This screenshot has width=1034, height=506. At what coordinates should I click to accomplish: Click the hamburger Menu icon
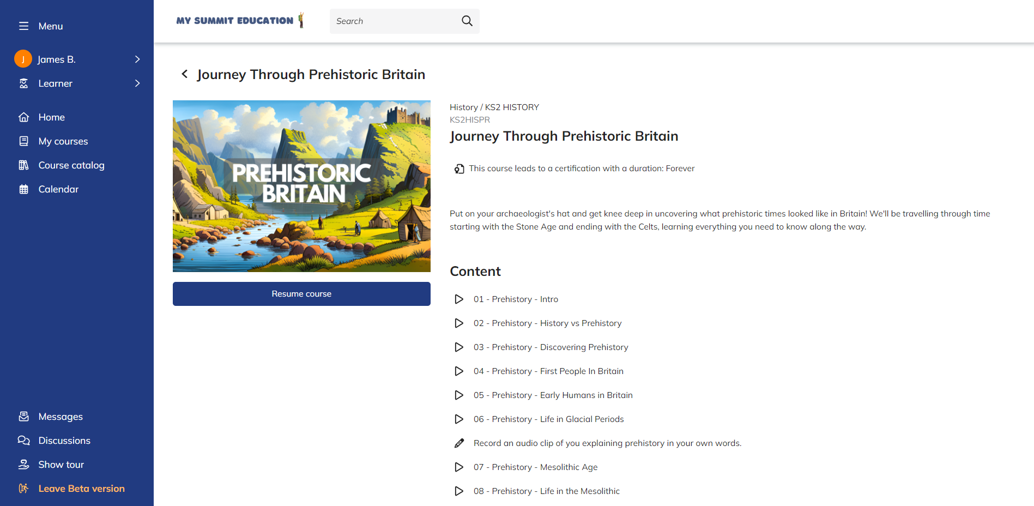[x=23, y=26]
